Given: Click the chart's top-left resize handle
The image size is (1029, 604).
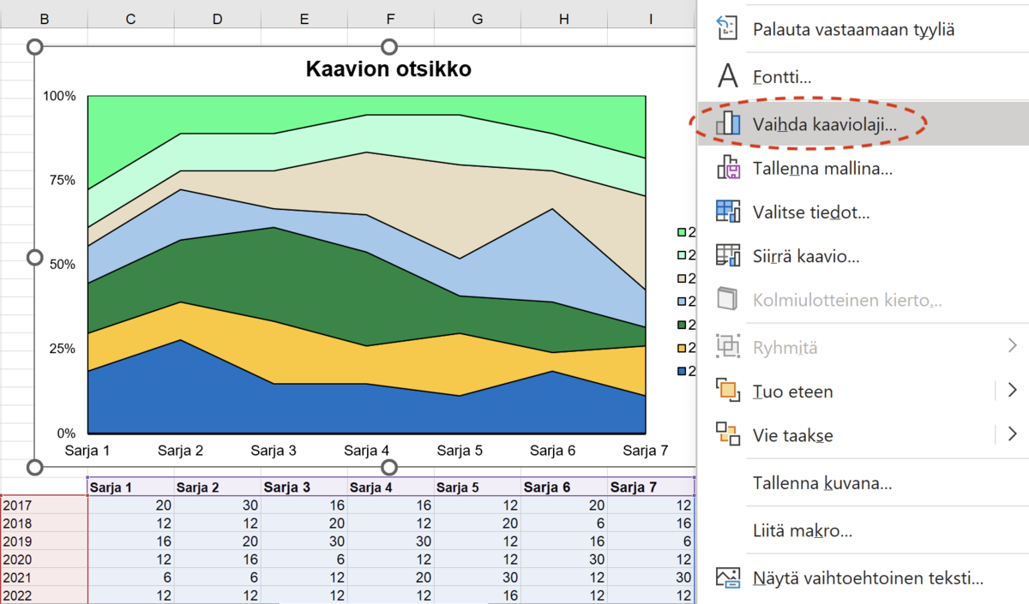Looking at the screenshot, I should point(35,46).
